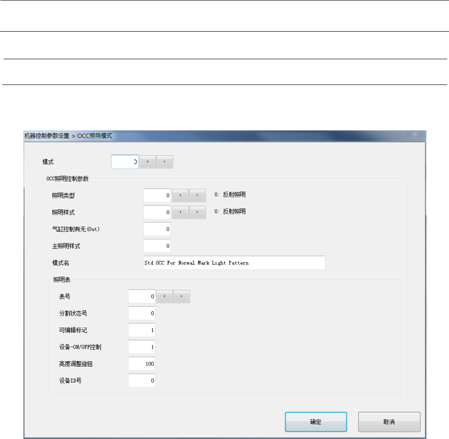The width and height of the screenshot is (449, 439).
Task: Decrease 照明样式 using left arrow
Action: (x=180, y=212)
